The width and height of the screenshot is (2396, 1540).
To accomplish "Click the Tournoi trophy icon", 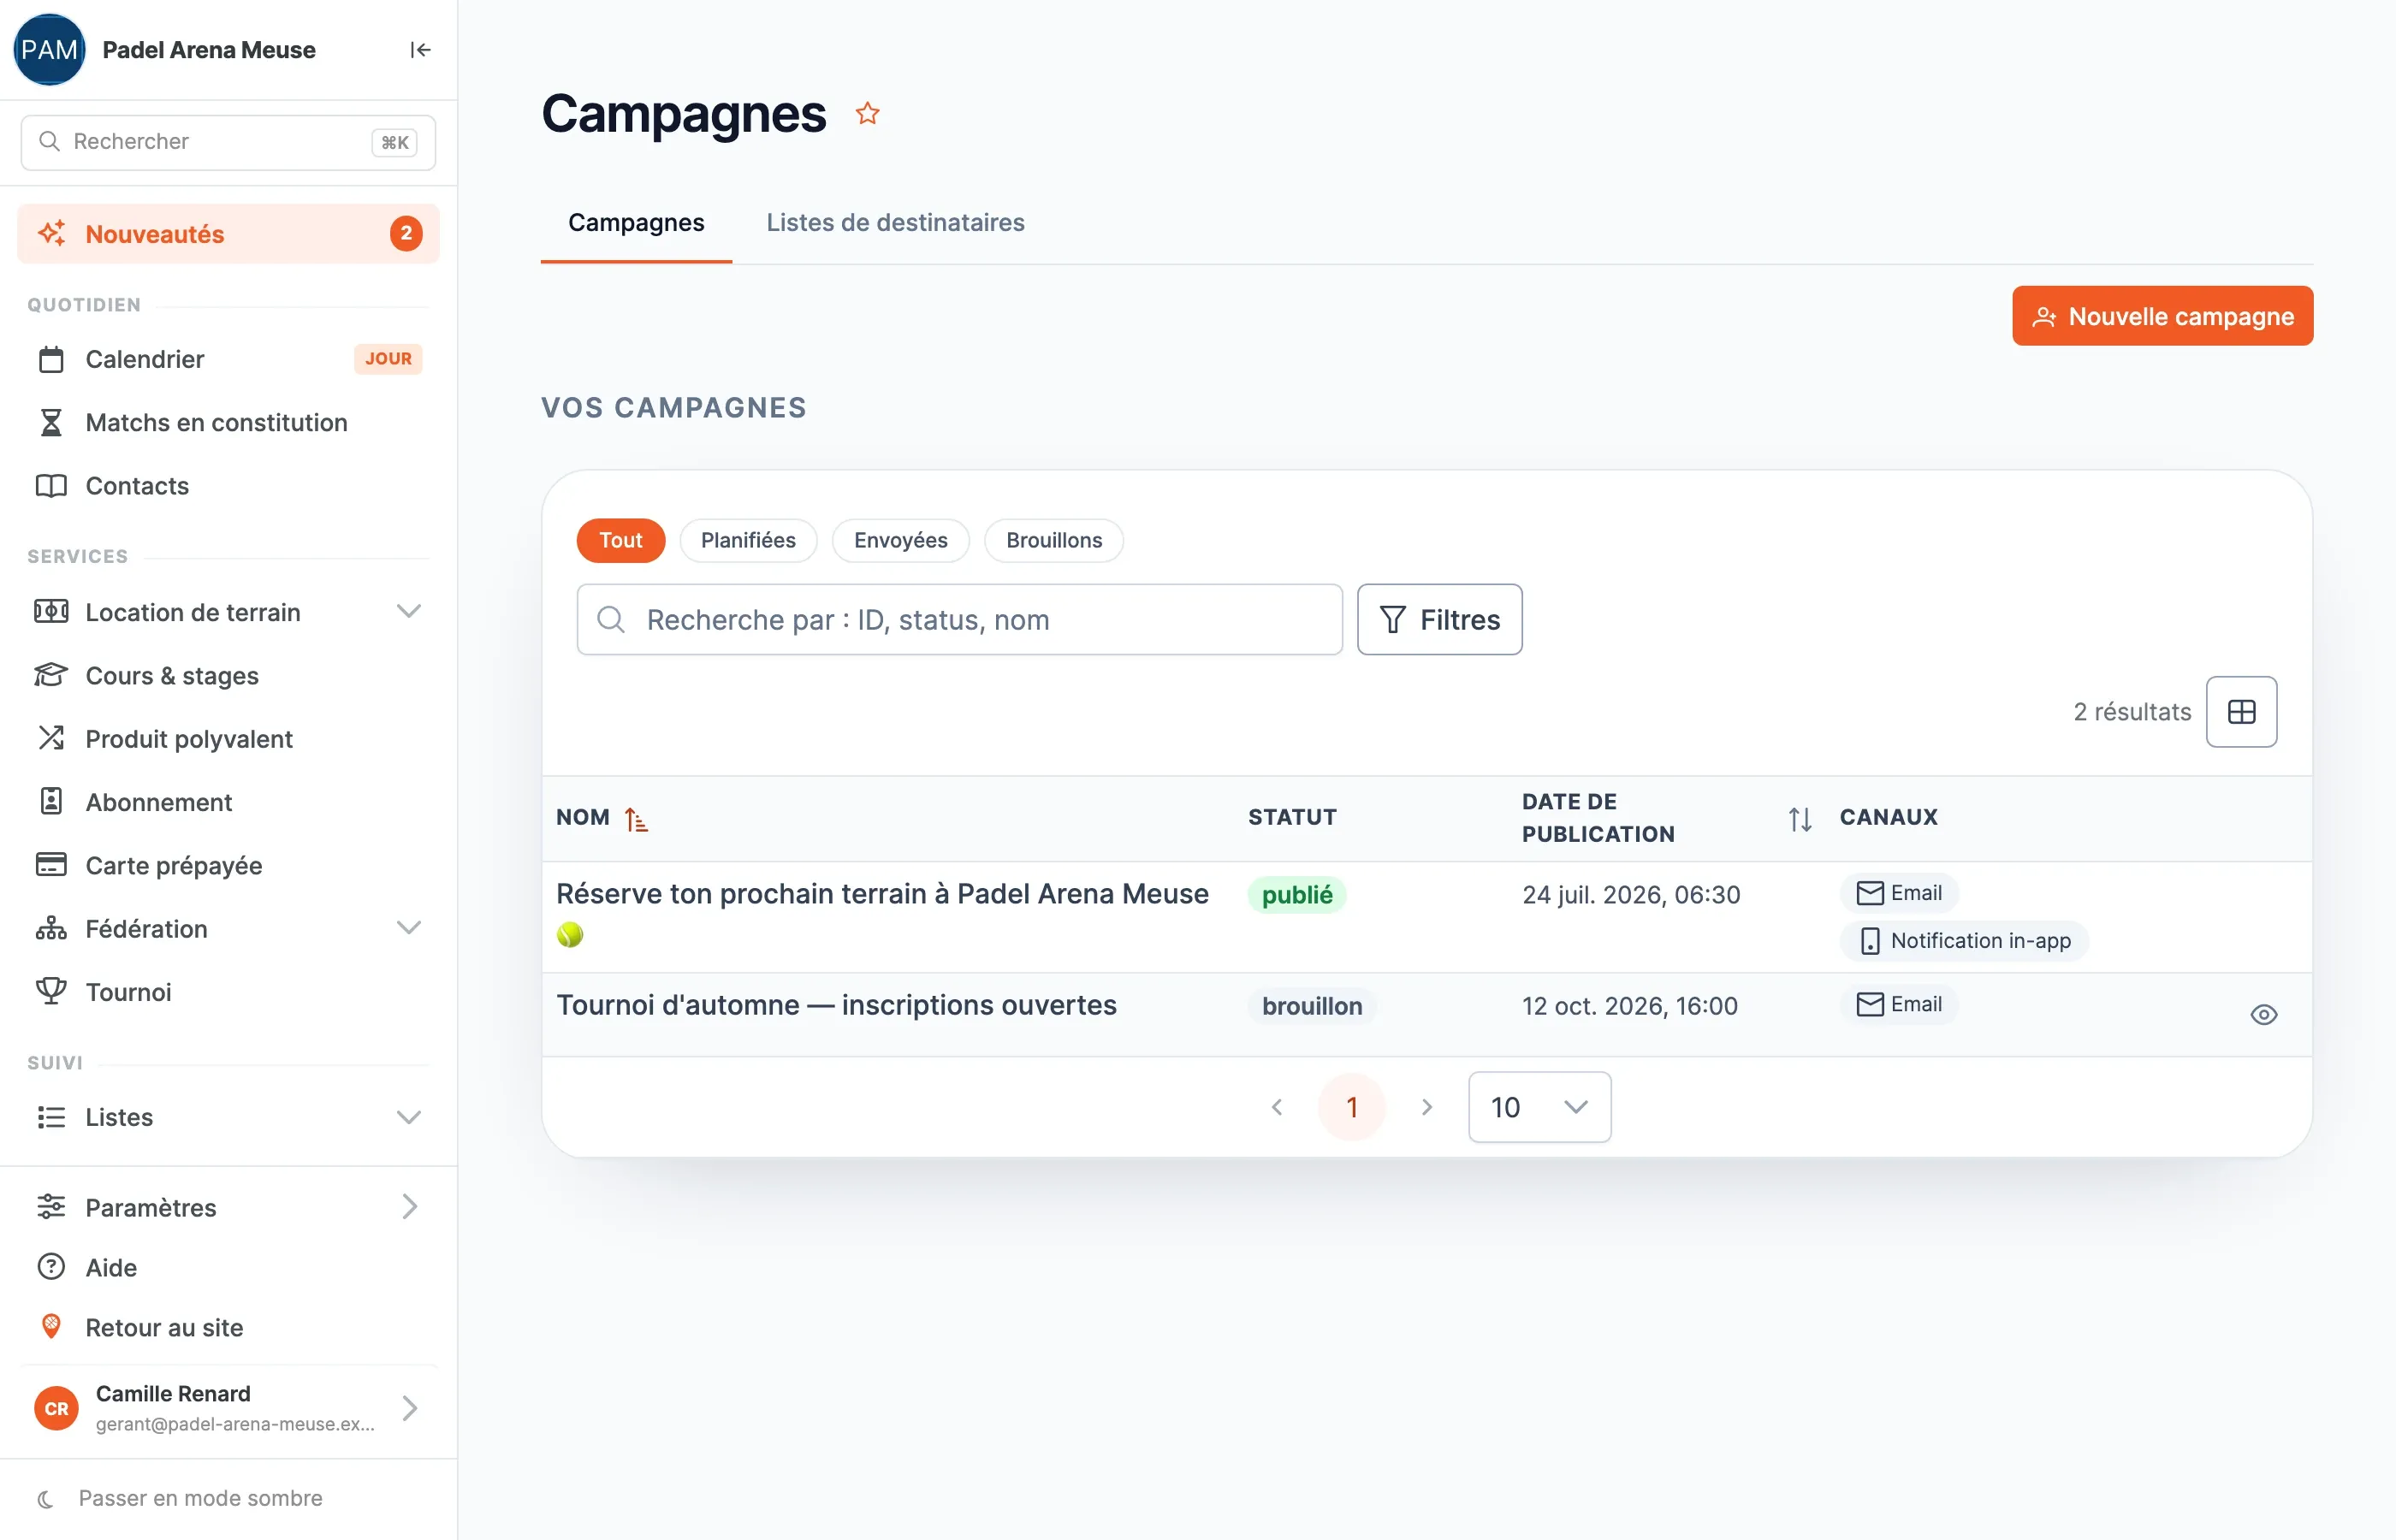I will click(x=51, y=991).
